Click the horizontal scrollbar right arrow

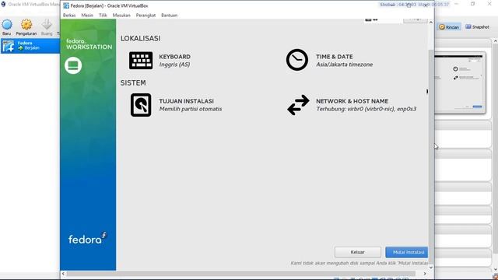pyautogui.click(x=425, y=274)
